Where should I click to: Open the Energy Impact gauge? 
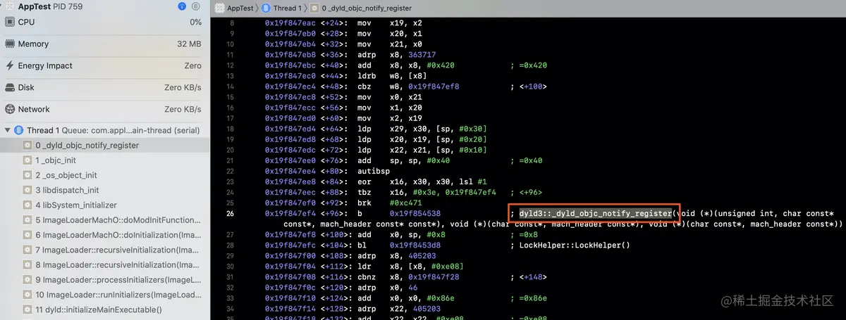[x=104, y=65]
